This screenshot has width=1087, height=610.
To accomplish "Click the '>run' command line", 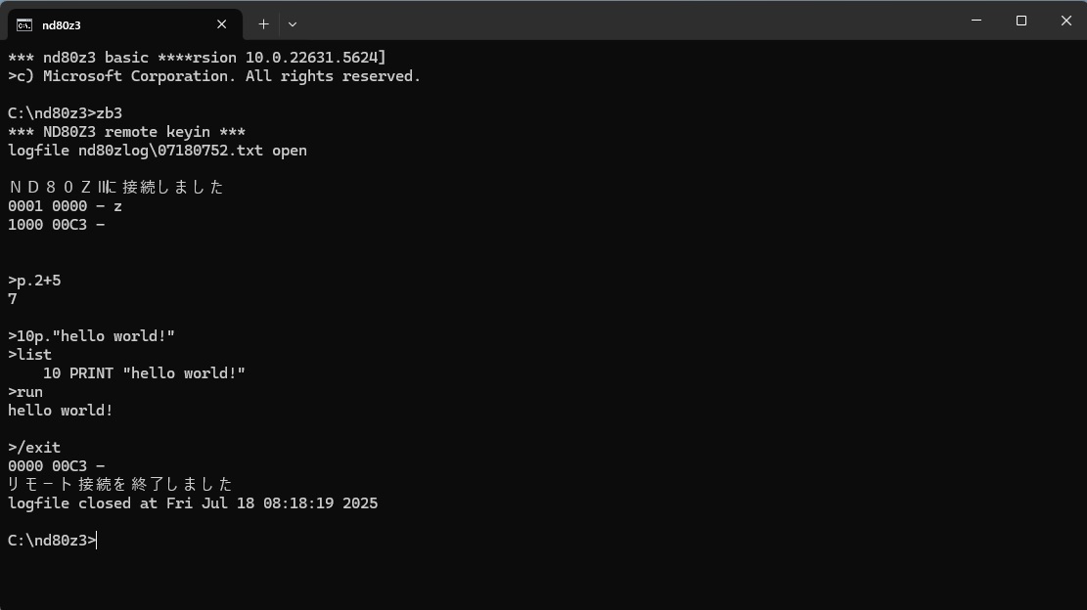I will coord(25,392).
